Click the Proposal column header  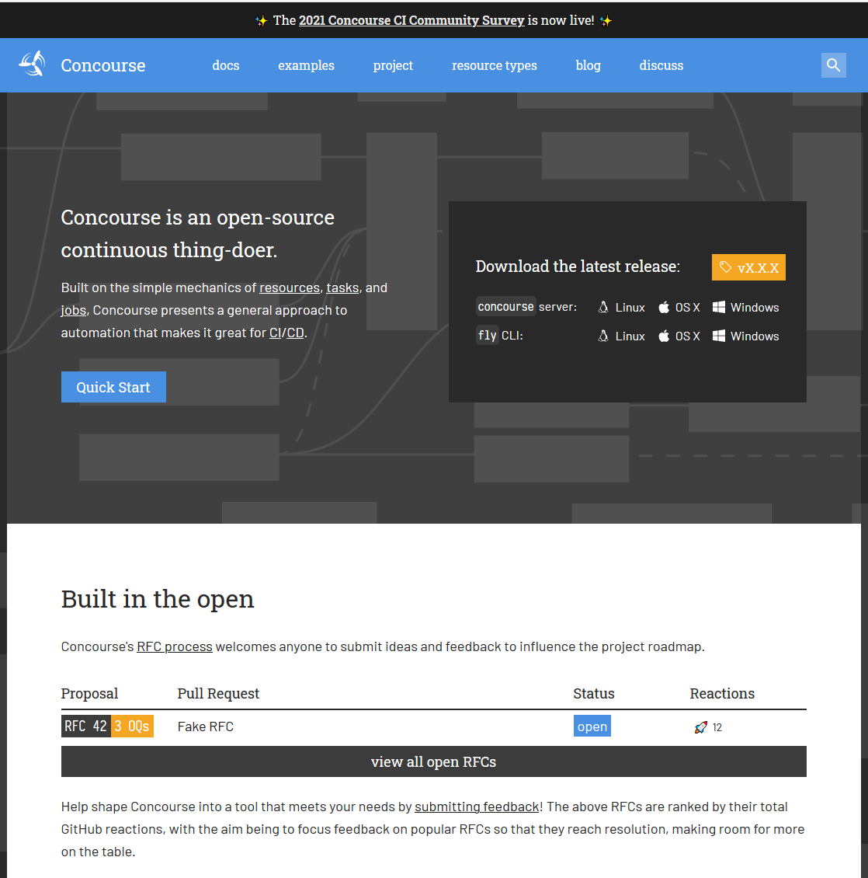pos(89,693)
